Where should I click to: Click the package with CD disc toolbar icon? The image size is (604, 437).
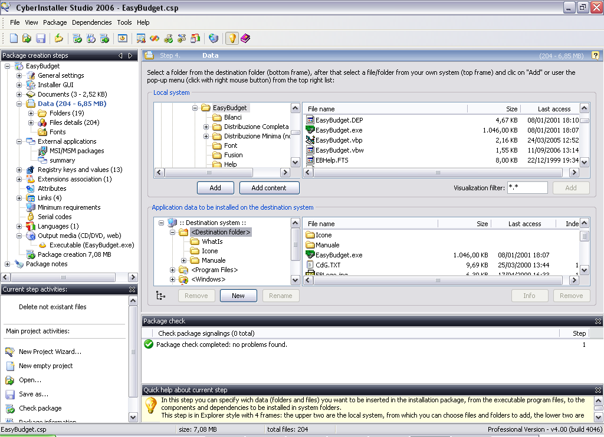point(91,38)
